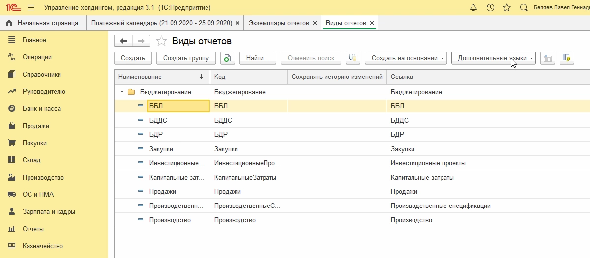The image size is (590, 258).
Task: Click the notifications bell icon
Action: (473, 7)
